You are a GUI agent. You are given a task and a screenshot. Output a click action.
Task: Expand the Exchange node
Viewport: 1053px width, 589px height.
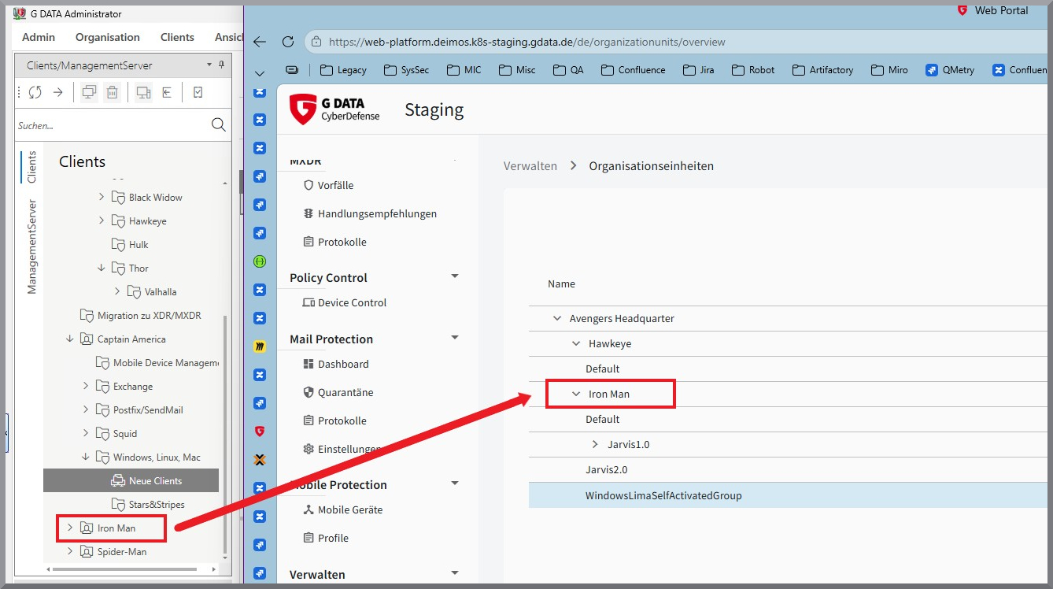[x=86, y=386]
